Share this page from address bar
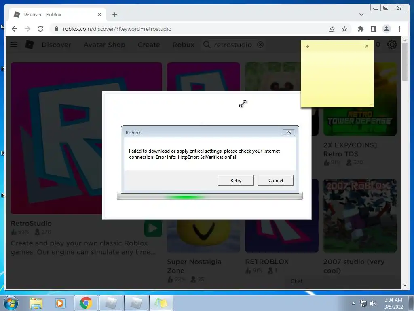The height and width of the screenshot is (311, 414). (x=332, y=29)
